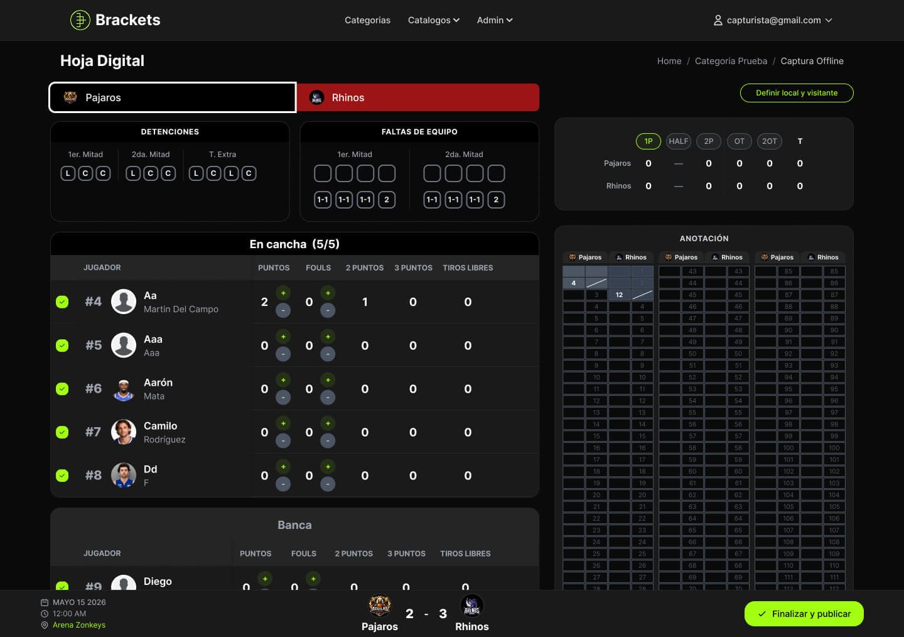Open Camilo Rodríguez's avatar photo
The image size is (904, 637).
124,432
